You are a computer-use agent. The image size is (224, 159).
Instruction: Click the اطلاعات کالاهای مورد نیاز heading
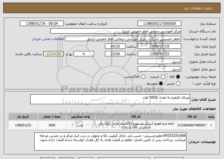[x=194, y=109]
